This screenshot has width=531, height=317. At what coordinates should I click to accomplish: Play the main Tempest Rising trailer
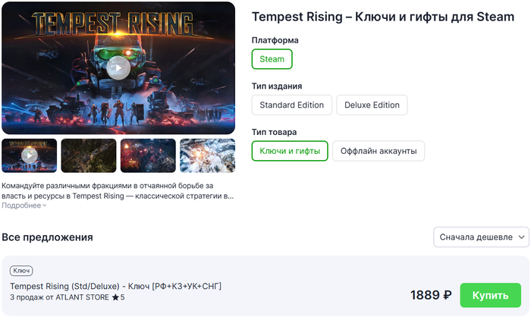[x=118, y=68]
